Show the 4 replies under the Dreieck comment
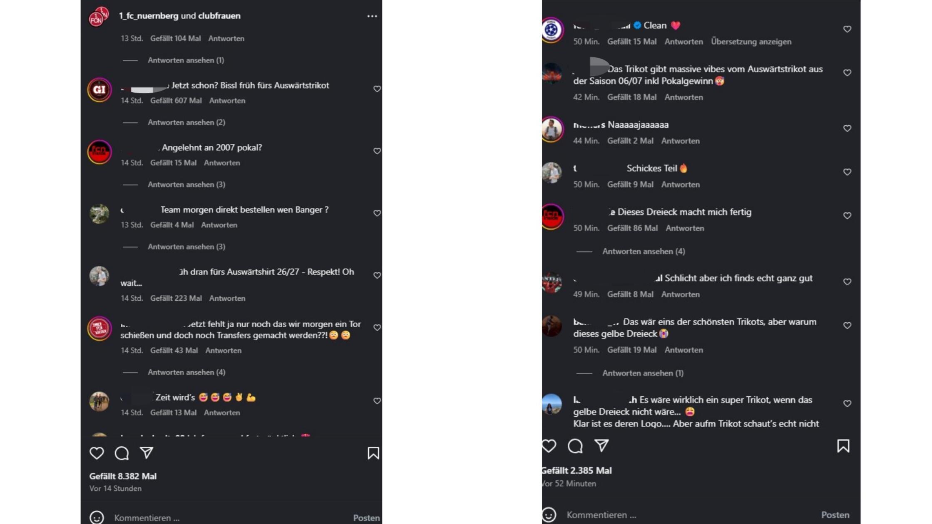This screenshot has width=932, height=524. click(x=644, y=251)
